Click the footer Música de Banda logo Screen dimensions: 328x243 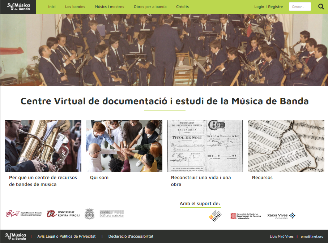click(x=15, y=237)
